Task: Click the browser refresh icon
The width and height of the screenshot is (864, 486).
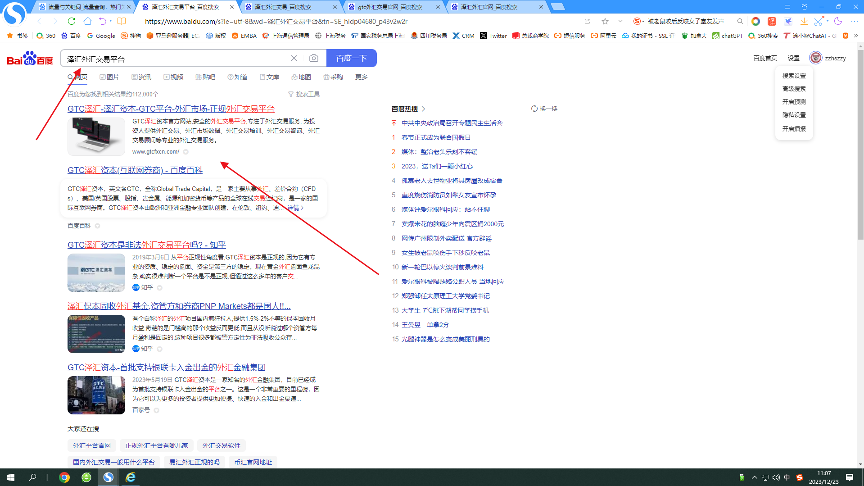Action: tap(72, 21)
